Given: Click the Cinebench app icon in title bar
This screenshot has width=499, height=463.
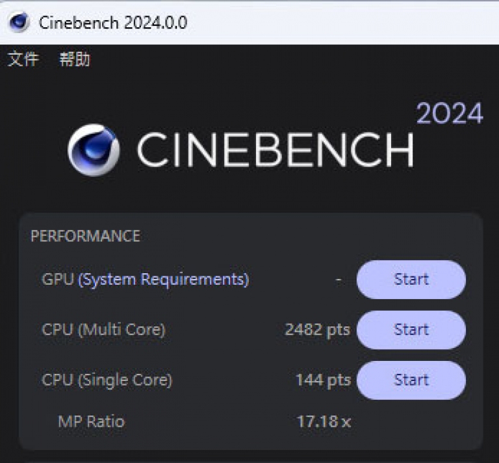Looking at the screenshot, I should (x=19, y=22).
